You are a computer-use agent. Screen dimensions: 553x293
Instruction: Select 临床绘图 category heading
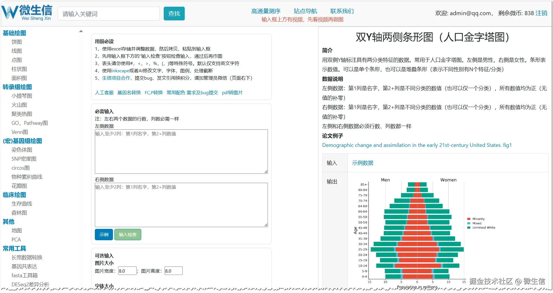pyautogui.click(x=14, y=195)
